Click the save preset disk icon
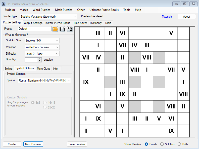 62,29
